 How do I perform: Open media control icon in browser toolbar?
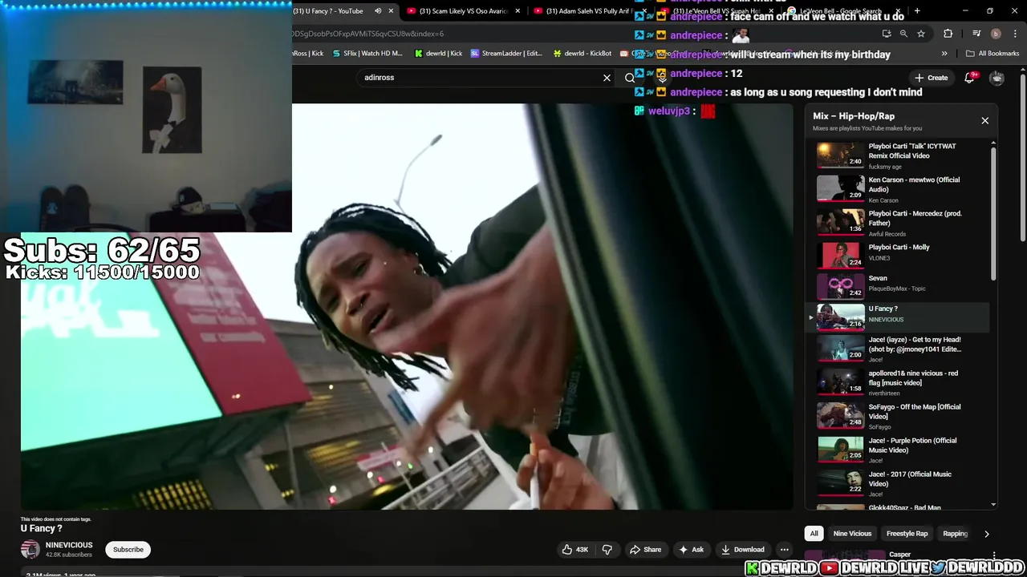coord(976,34)
